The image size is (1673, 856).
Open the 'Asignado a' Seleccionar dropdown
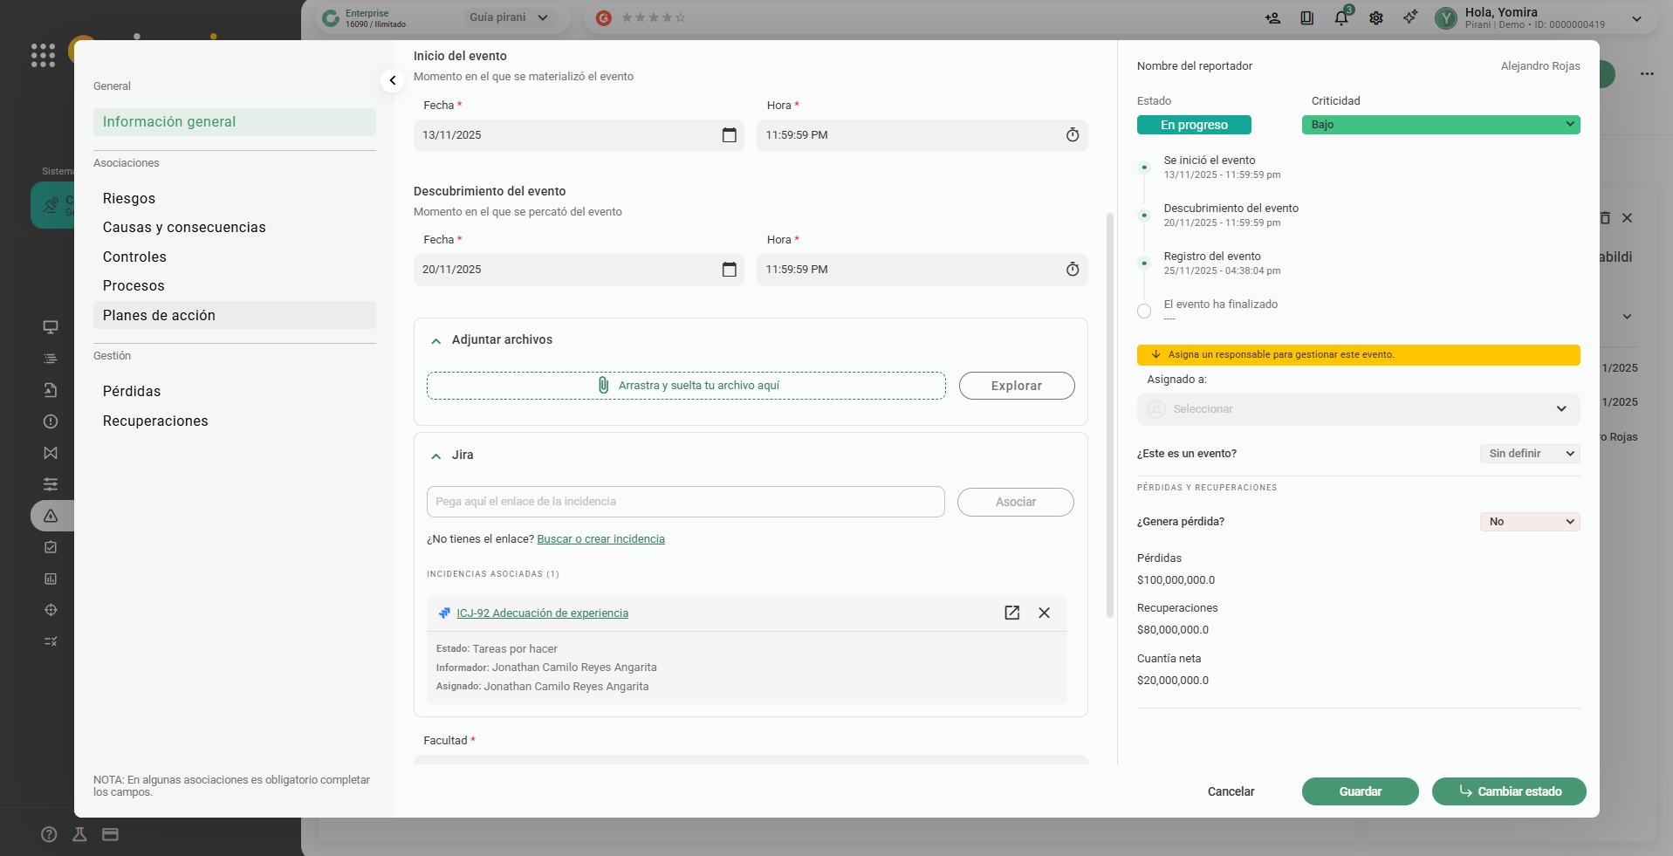click(1358, 409)
